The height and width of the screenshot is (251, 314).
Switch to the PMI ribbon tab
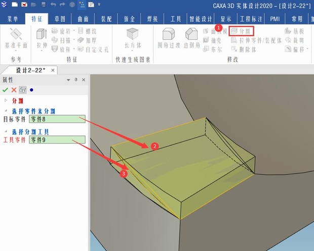click(x=274, y=19)
